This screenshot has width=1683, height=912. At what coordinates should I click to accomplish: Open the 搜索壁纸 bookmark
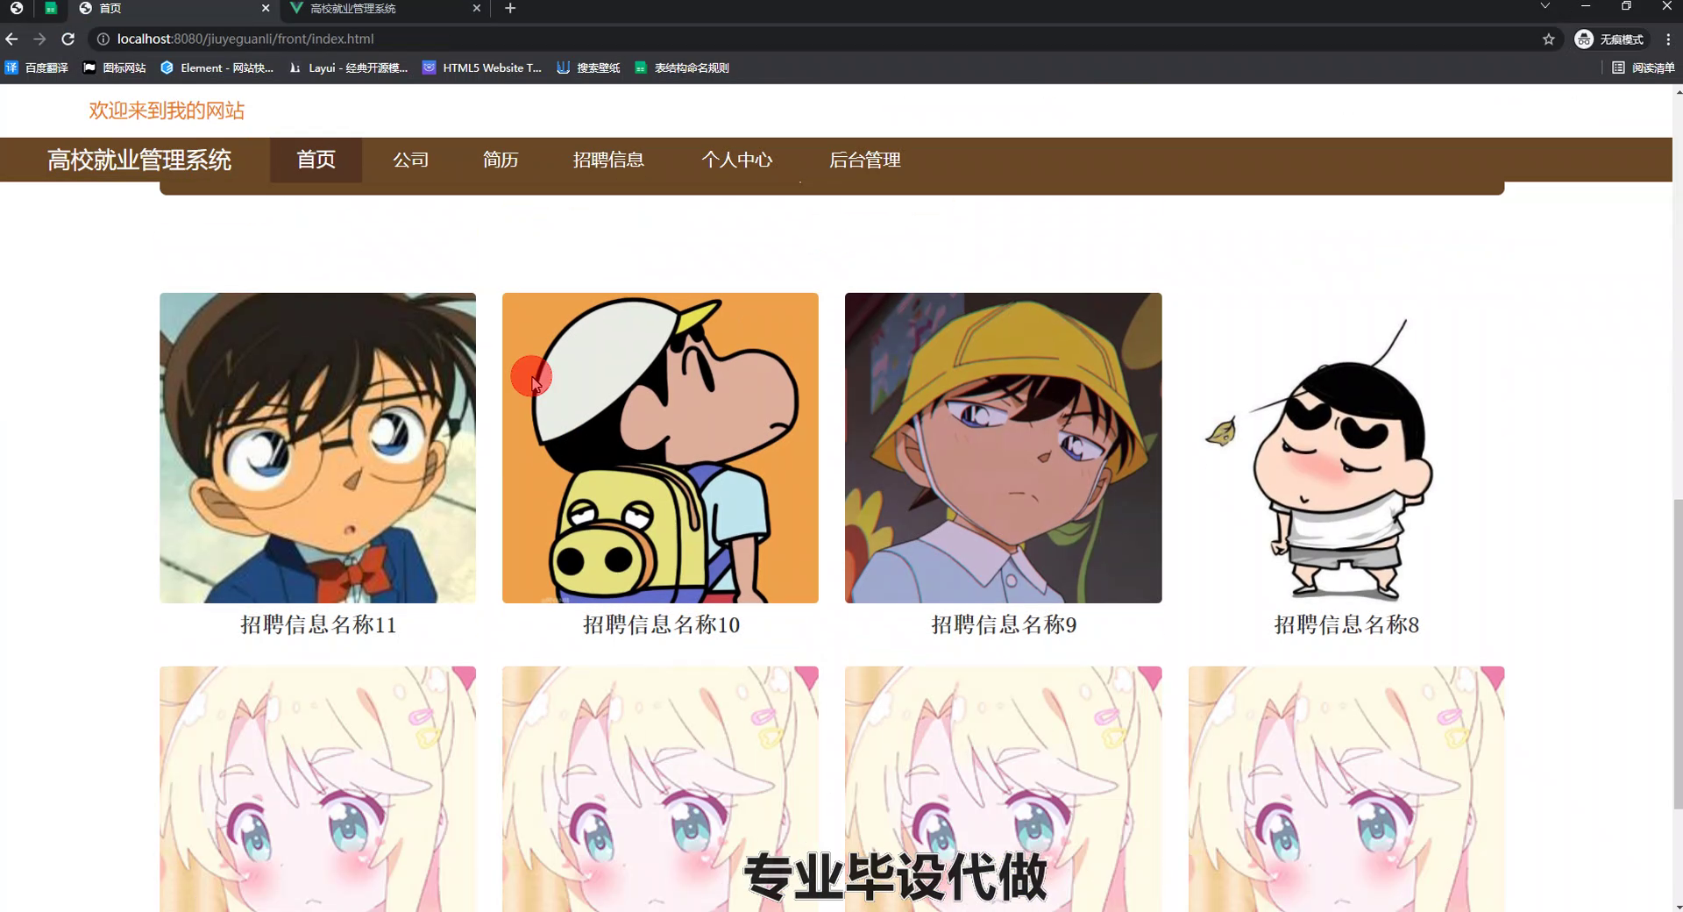[x=588, y=68]
